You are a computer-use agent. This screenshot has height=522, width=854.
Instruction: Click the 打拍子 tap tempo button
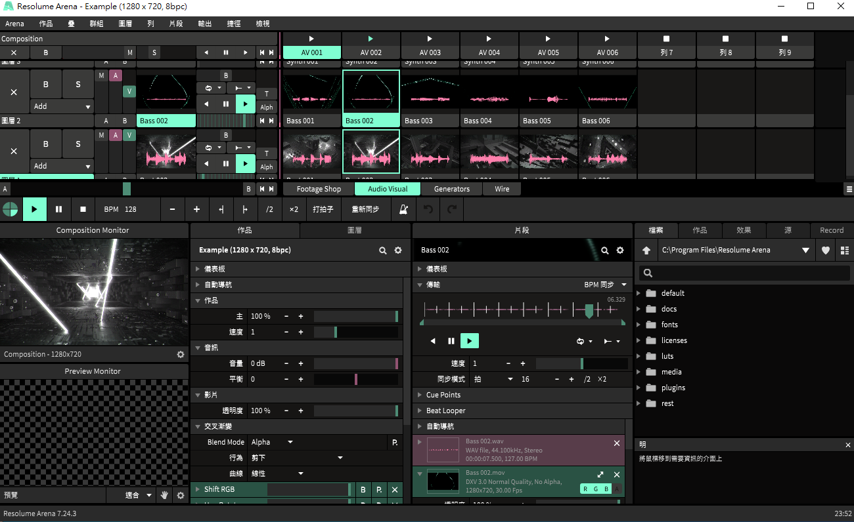(x=323, y=210)
